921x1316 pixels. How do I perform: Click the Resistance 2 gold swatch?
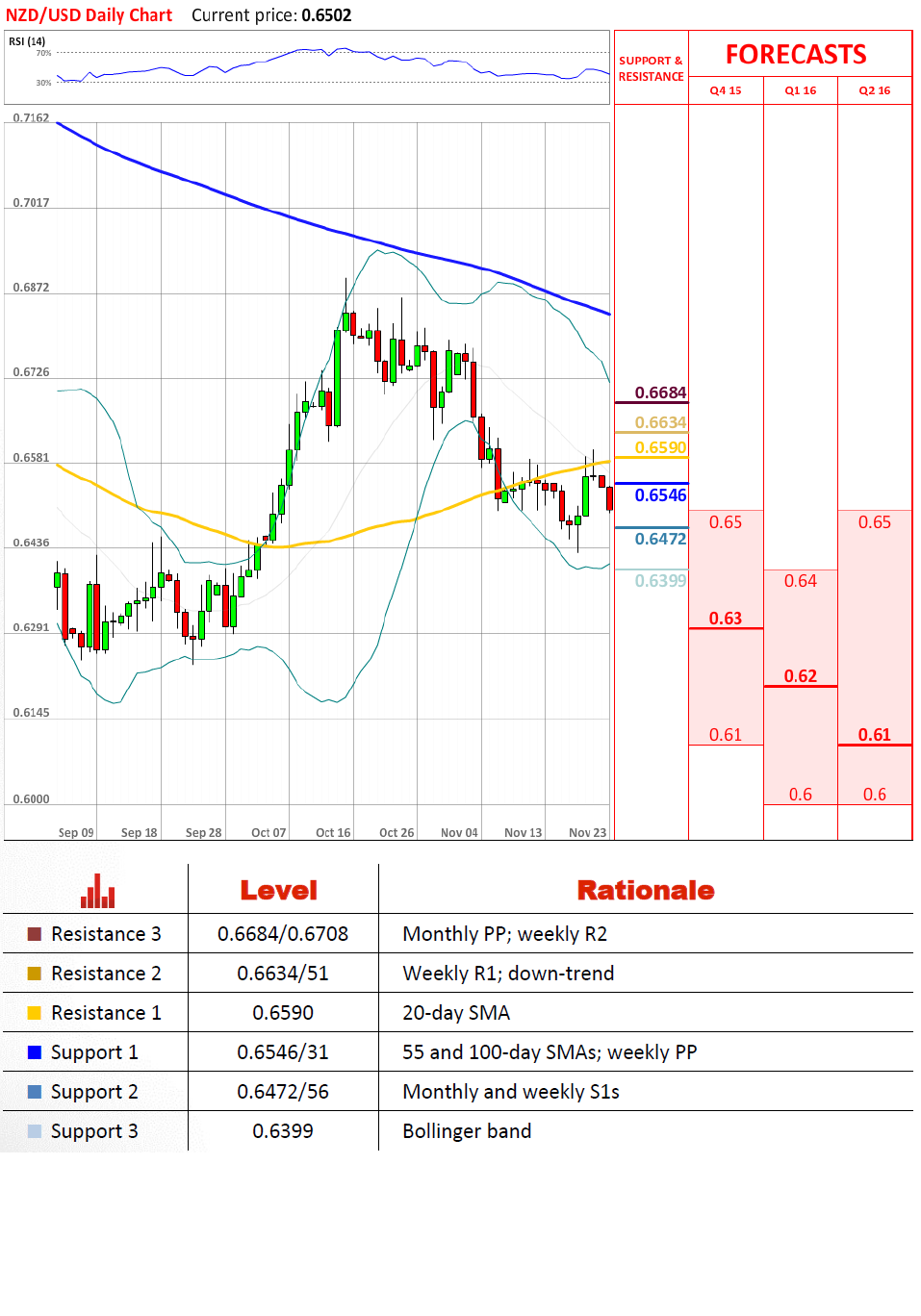[35, 974]
